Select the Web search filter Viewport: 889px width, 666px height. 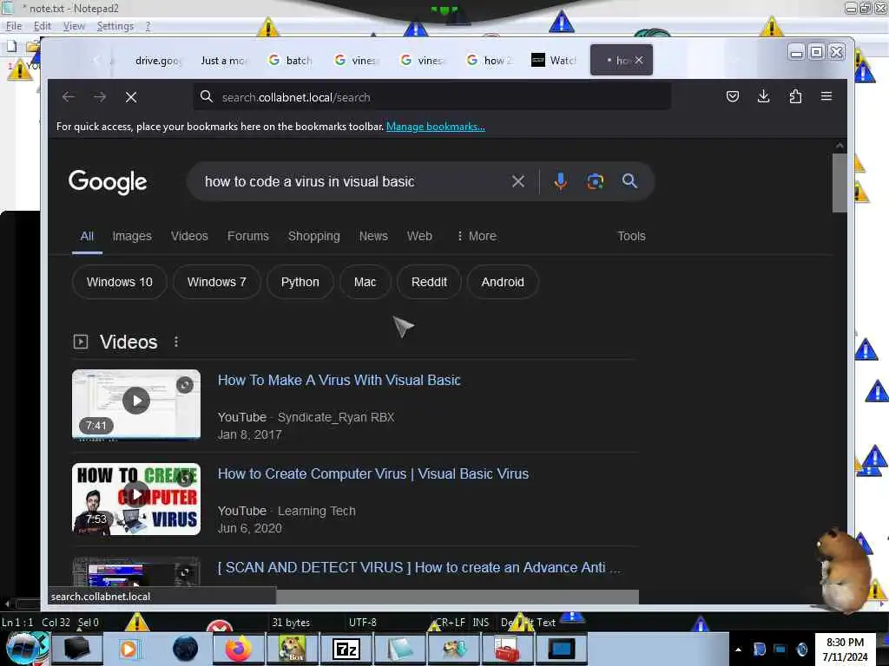(419, 236)
